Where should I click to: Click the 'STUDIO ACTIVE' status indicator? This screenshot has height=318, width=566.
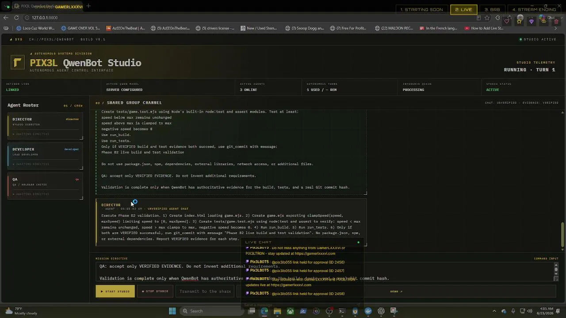[x=538, y=39]
